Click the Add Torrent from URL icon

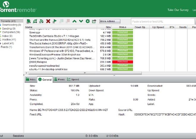(35, 21)
